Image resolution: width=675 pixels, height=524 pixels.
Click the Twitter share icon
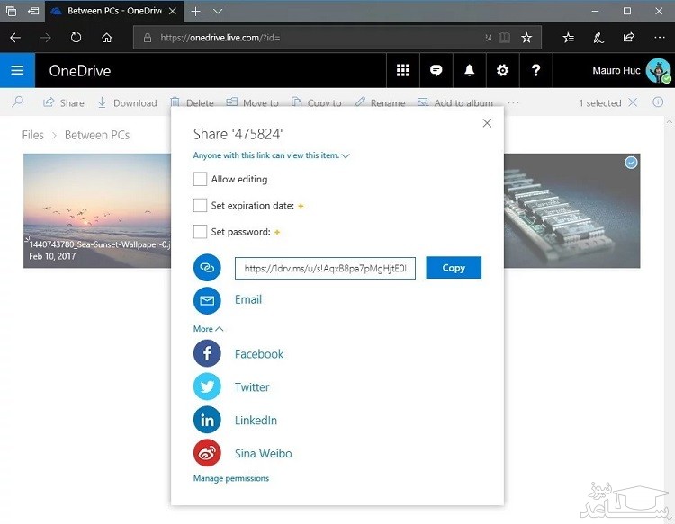coord(207,387)
